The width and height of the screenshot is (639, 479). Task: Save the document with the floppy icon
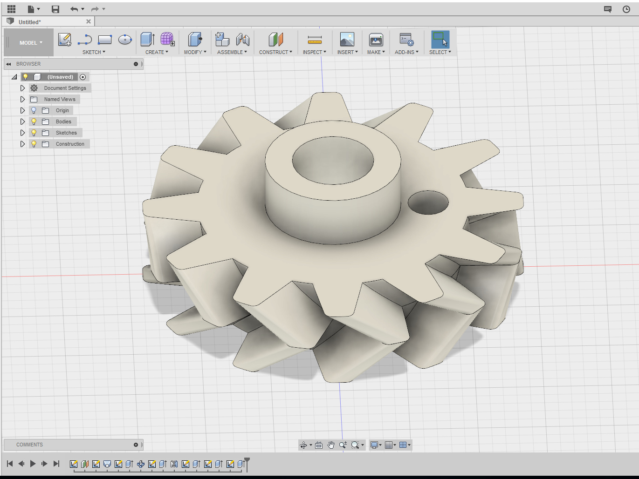tap(55, 9)
